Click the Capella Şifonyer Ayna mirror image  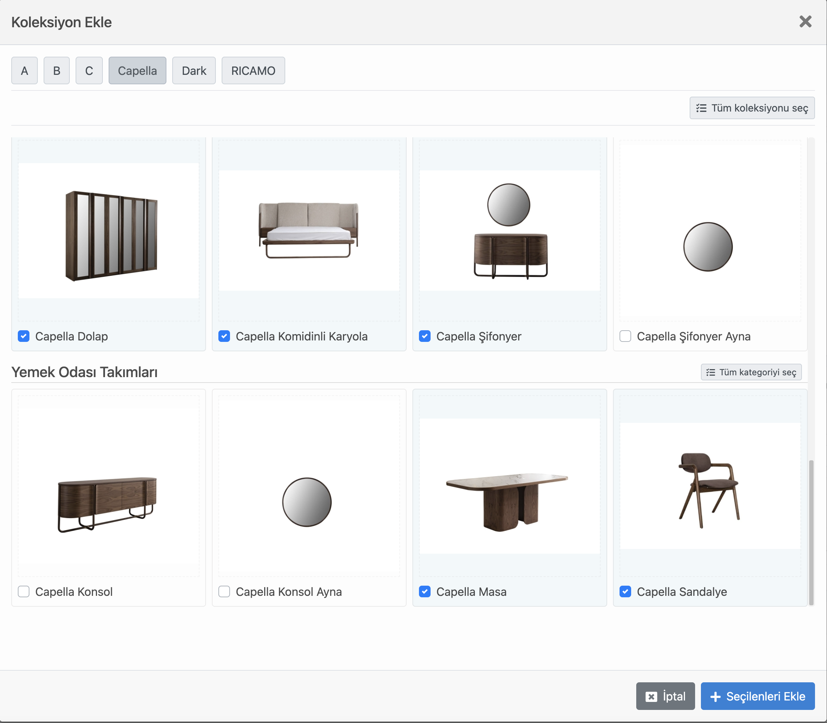point(710,231)
